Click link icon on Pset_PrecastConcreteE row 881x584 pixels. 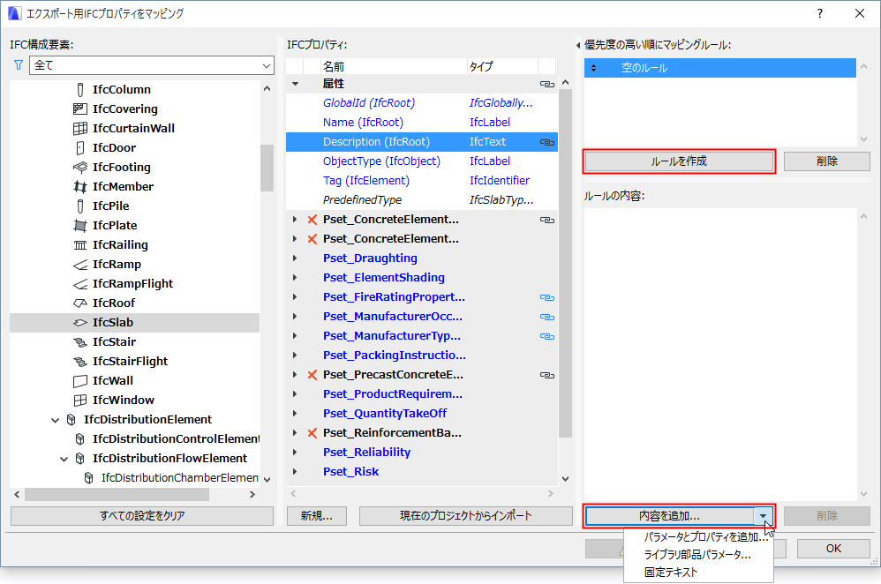546,375
